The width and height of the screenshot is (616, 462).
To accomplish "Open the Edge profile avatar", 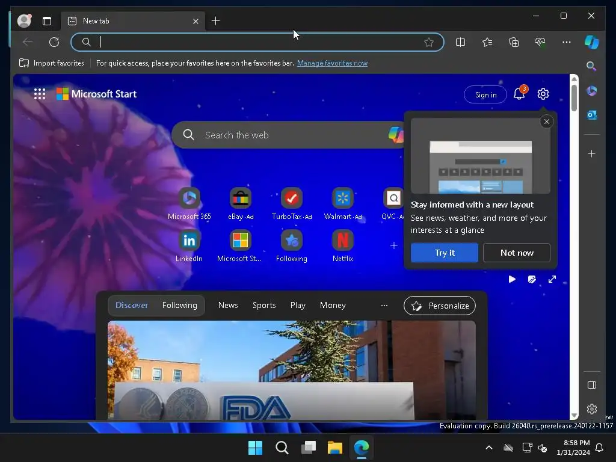I will click(x=24, y=21).
